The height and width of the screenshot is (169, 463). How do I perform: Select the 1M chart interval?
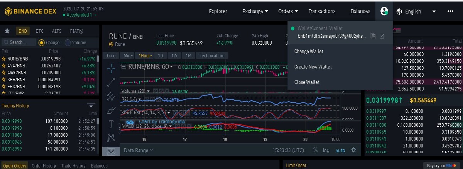coord(188,55)
